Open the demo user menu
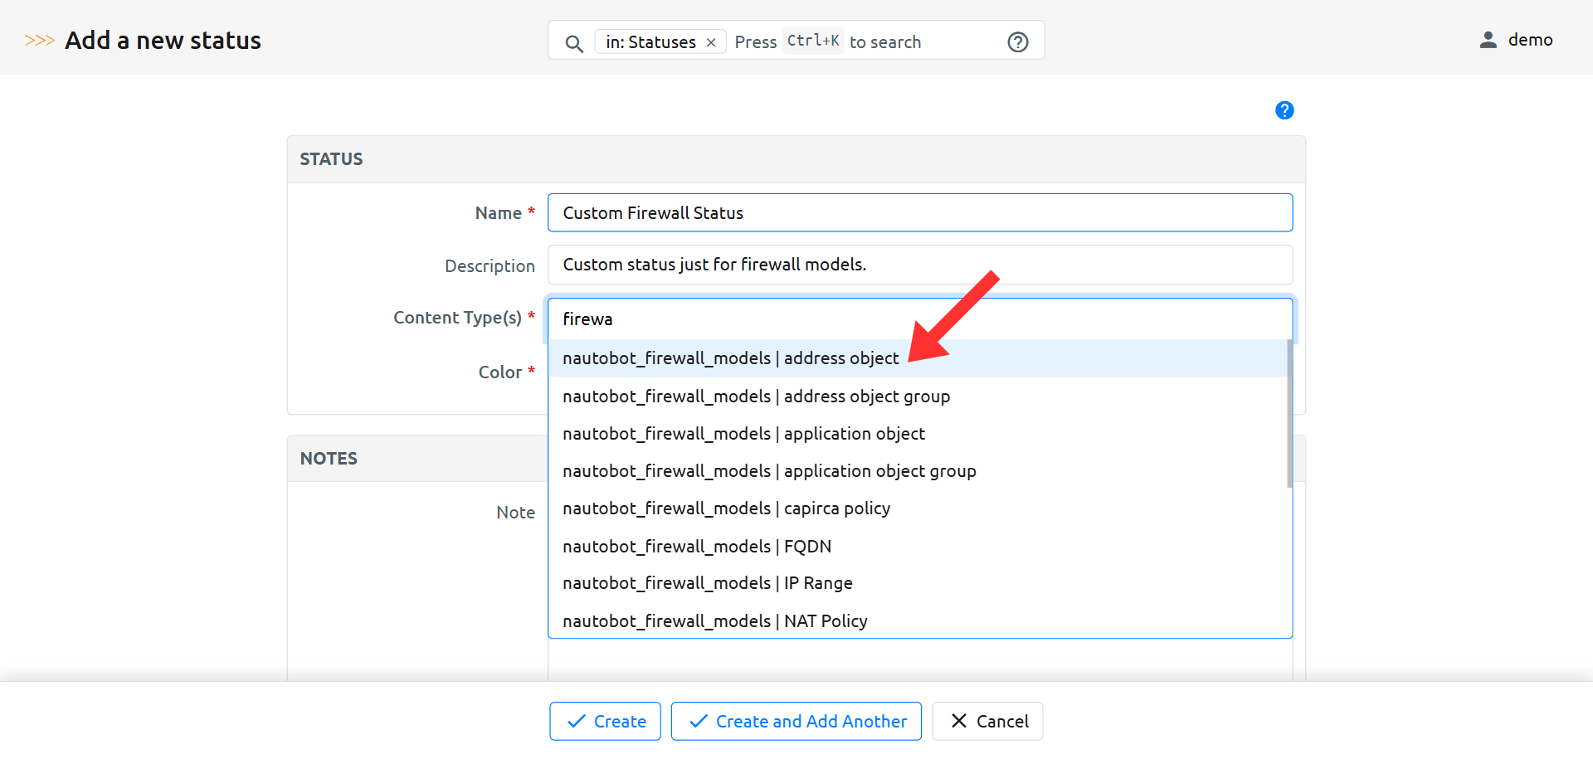The width and height of the screenshot is (1593, 759). (1516, 40)
